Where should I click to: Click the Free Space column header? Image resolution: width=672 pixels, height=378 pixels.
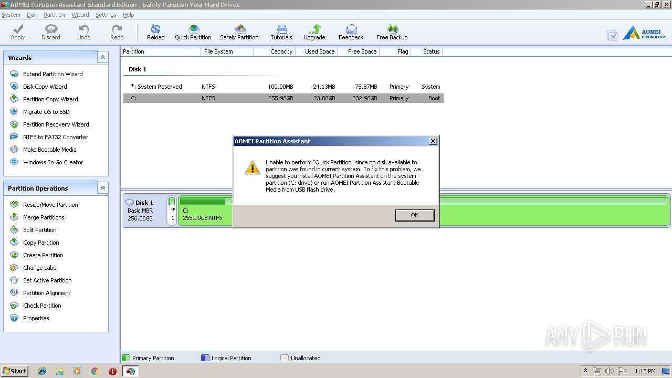[358, 51]
